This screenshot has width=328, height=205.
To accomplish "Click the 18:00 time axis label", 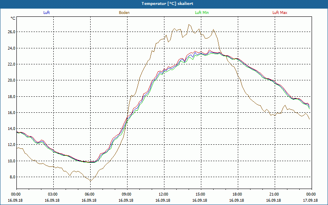I will tap(238, 194).
